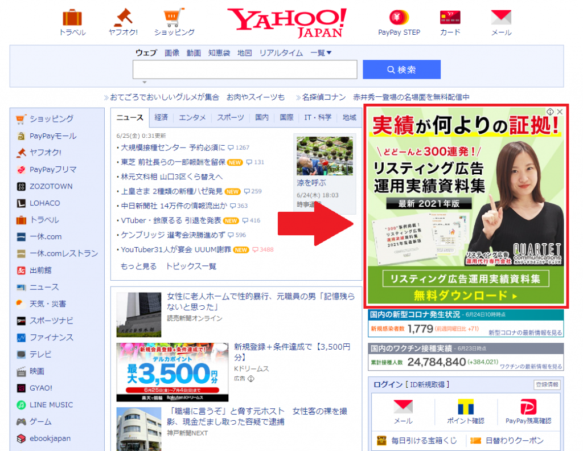
Task: Click the 出前館 sidebar icon
Action: click(x=21, y=270)
